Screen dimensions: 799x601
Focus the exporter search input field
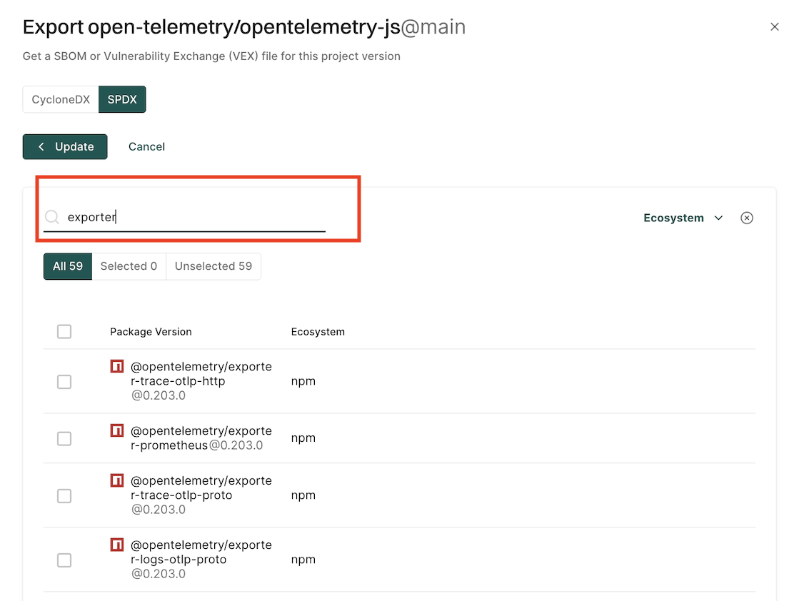click(x=193, y=217)
